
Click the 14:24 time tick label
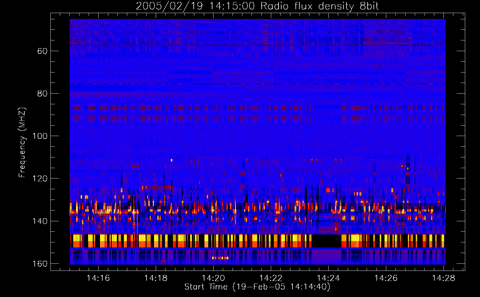tap(328, 278)
